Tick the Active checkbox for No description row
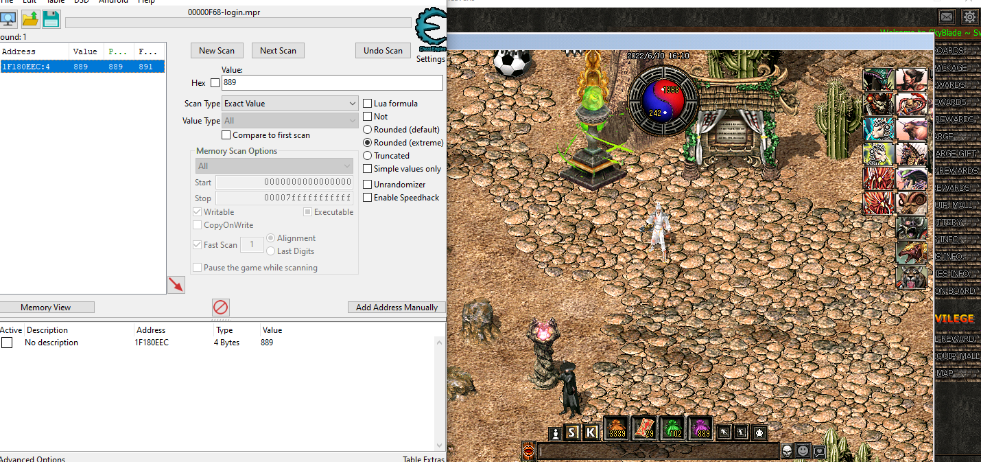 (7, 343)
